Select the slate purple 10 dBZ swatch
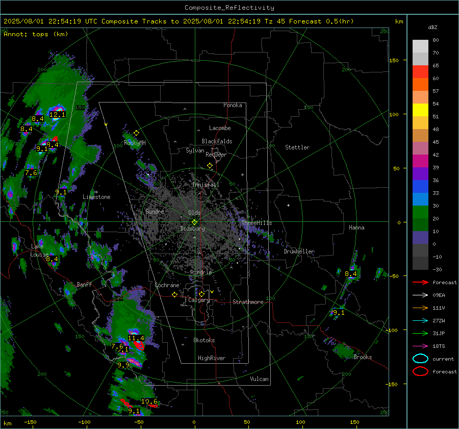 tap(420, 238)
